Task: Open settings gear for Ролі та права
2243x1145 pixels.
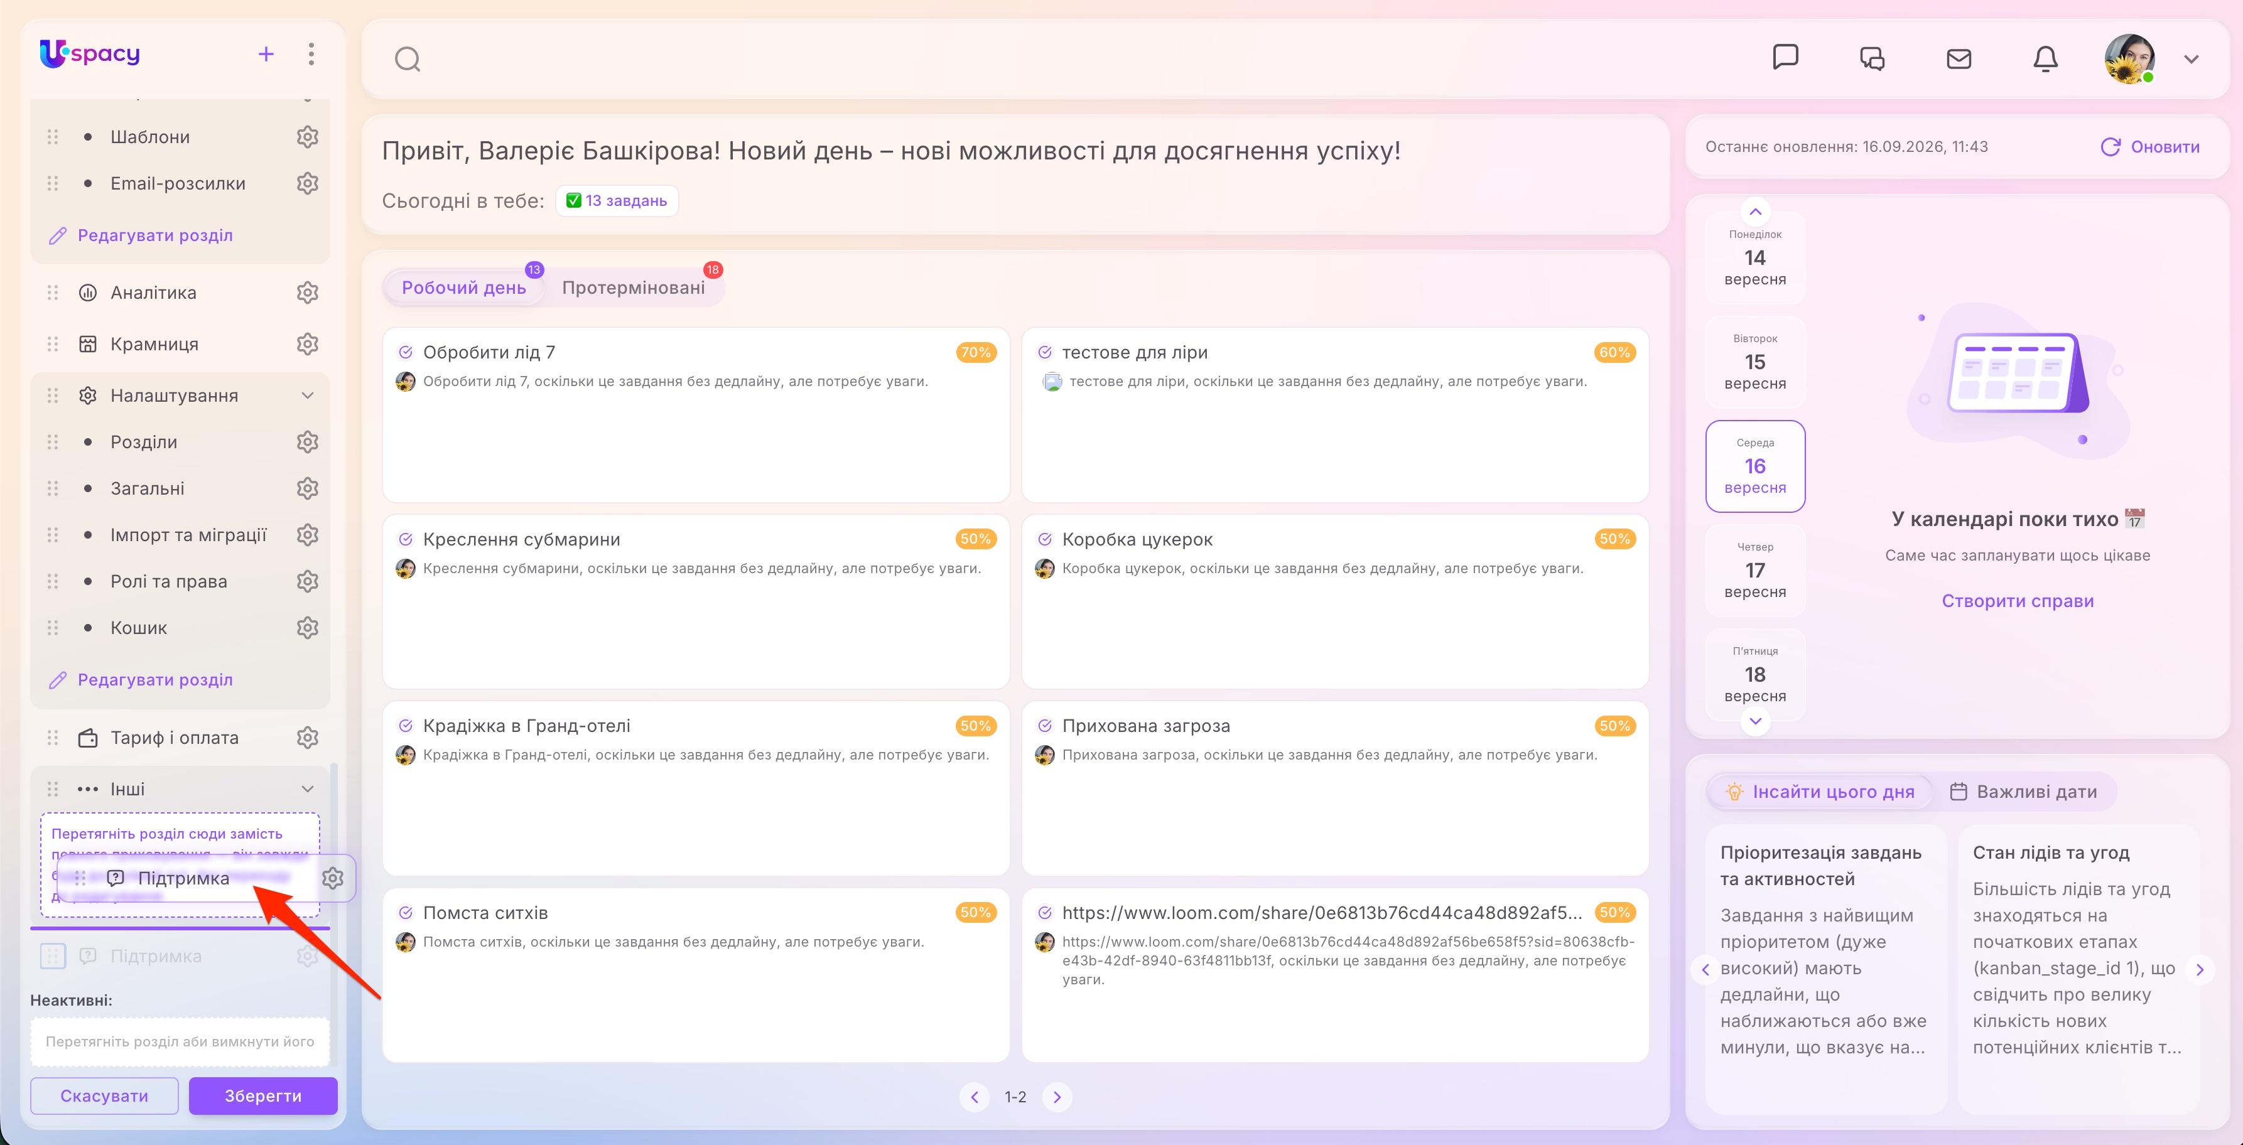Action: (307, 581)
